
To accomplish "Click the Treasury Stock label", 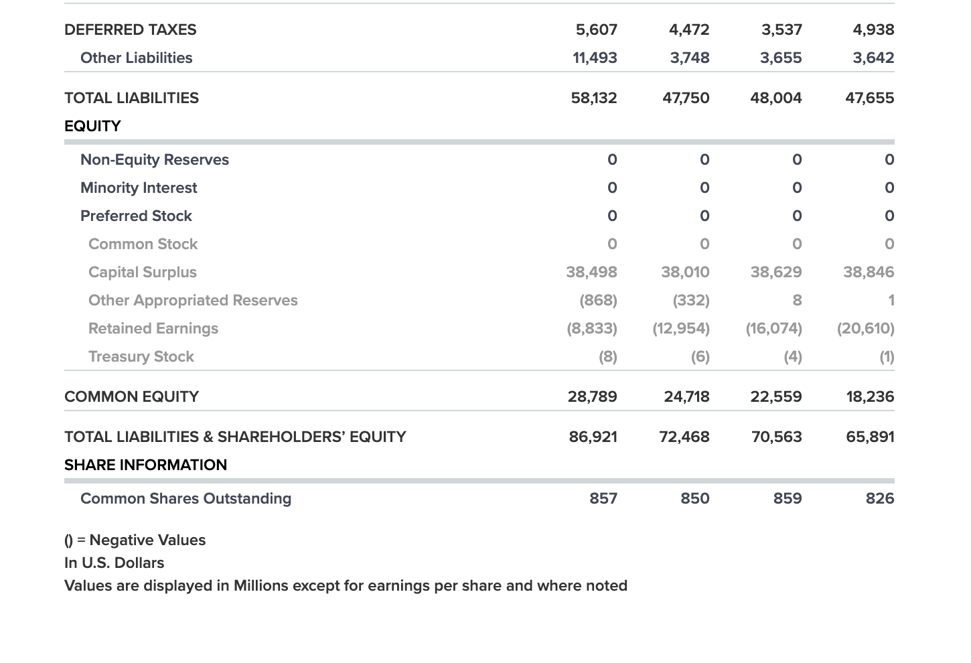I will (x=141, y=356).
